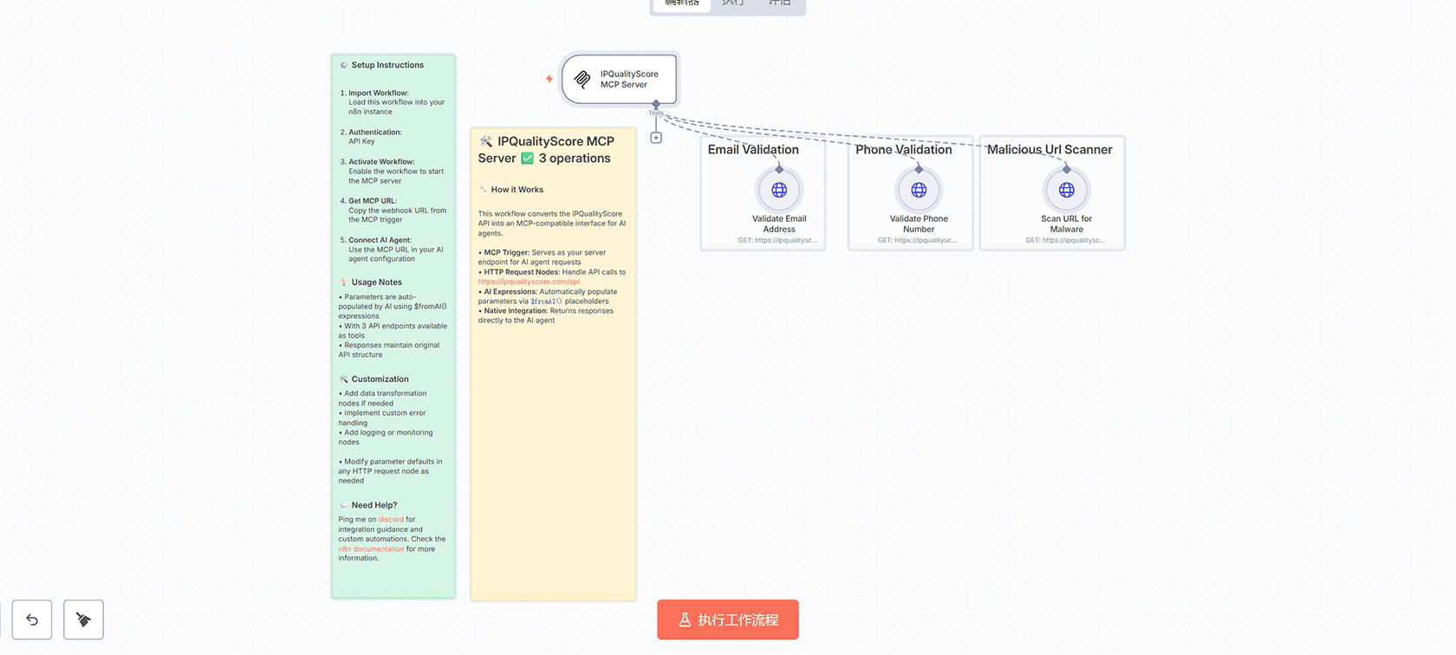Click the Malicious Url Scanner sticky title
Screen dimensions: 1456x655
click(x=1049, y=150)
